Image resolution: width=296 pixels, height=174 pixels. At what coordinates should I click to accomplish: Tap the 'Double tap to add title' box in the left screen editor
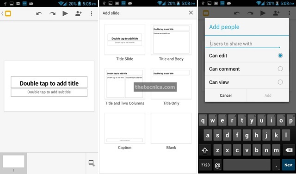49,82
